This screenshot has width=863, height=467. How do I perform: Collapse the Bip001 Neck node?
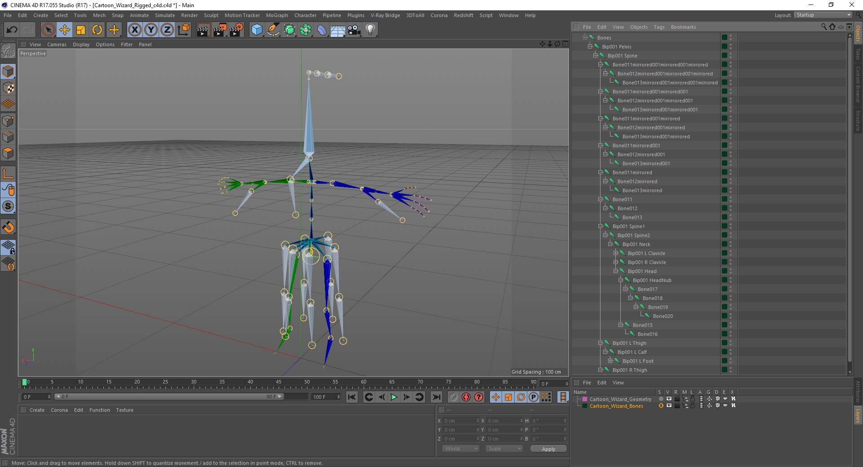pos(610,244)
